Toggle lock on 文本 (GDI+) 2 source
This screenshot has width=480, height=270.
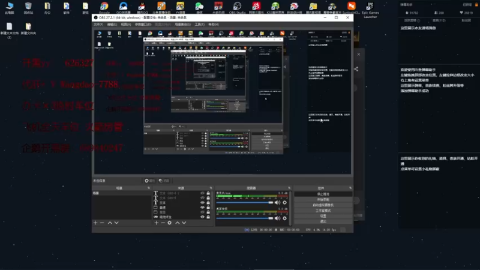coord(208,193)
